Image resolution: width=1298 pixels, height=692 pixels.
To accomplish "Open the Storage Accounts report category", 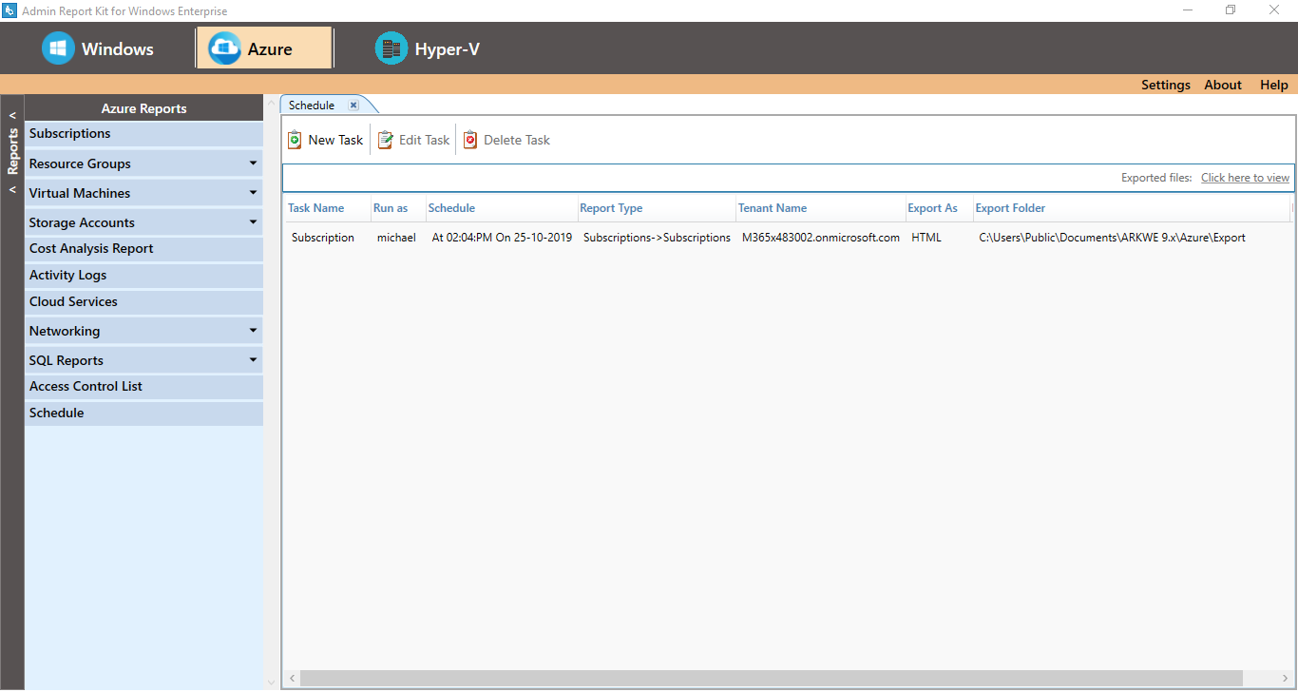I will 143,222.
